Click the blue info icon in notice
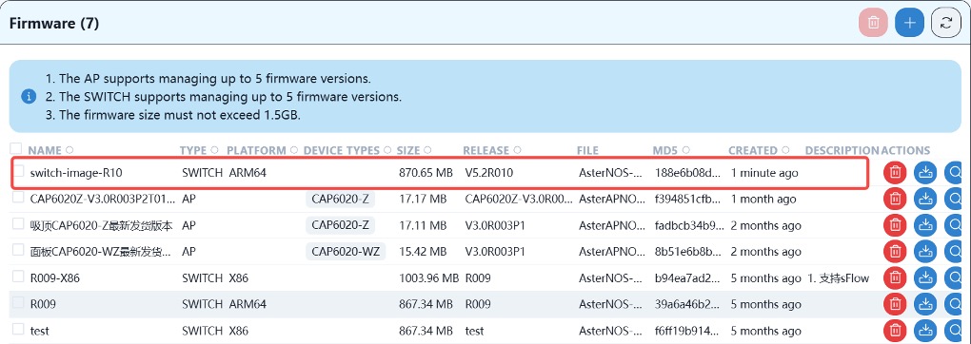The height and width of the screenshot is (344, 971). coord(29,97)
